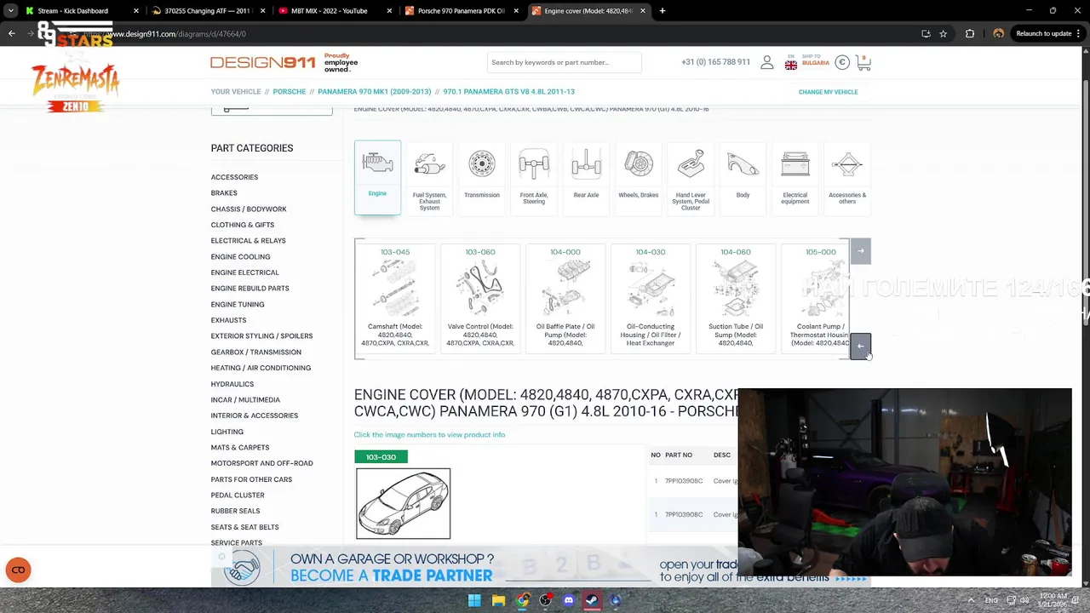Open Windows Start menu
This screenshot has width=1090, height=613.
coord(474,600)
